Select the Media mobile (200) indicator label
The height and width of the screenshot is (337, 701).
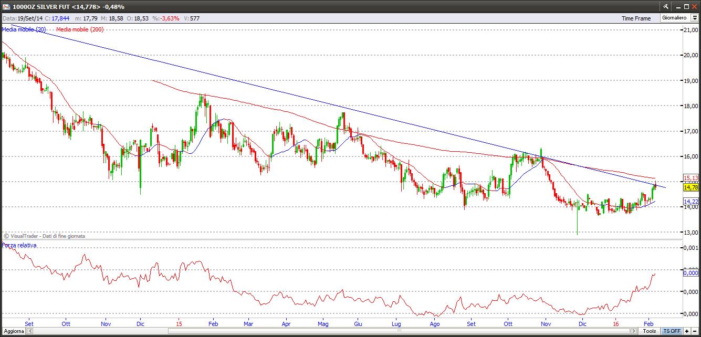(x=80, y=29)
